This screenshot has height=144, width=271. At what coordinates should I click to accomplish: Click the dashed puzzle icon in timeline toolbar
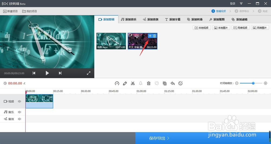[157, 83]
